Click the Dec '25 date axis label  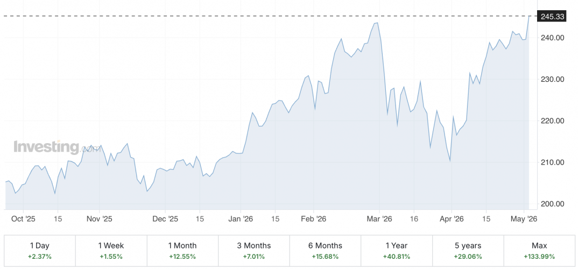click(x=165, y=218)
